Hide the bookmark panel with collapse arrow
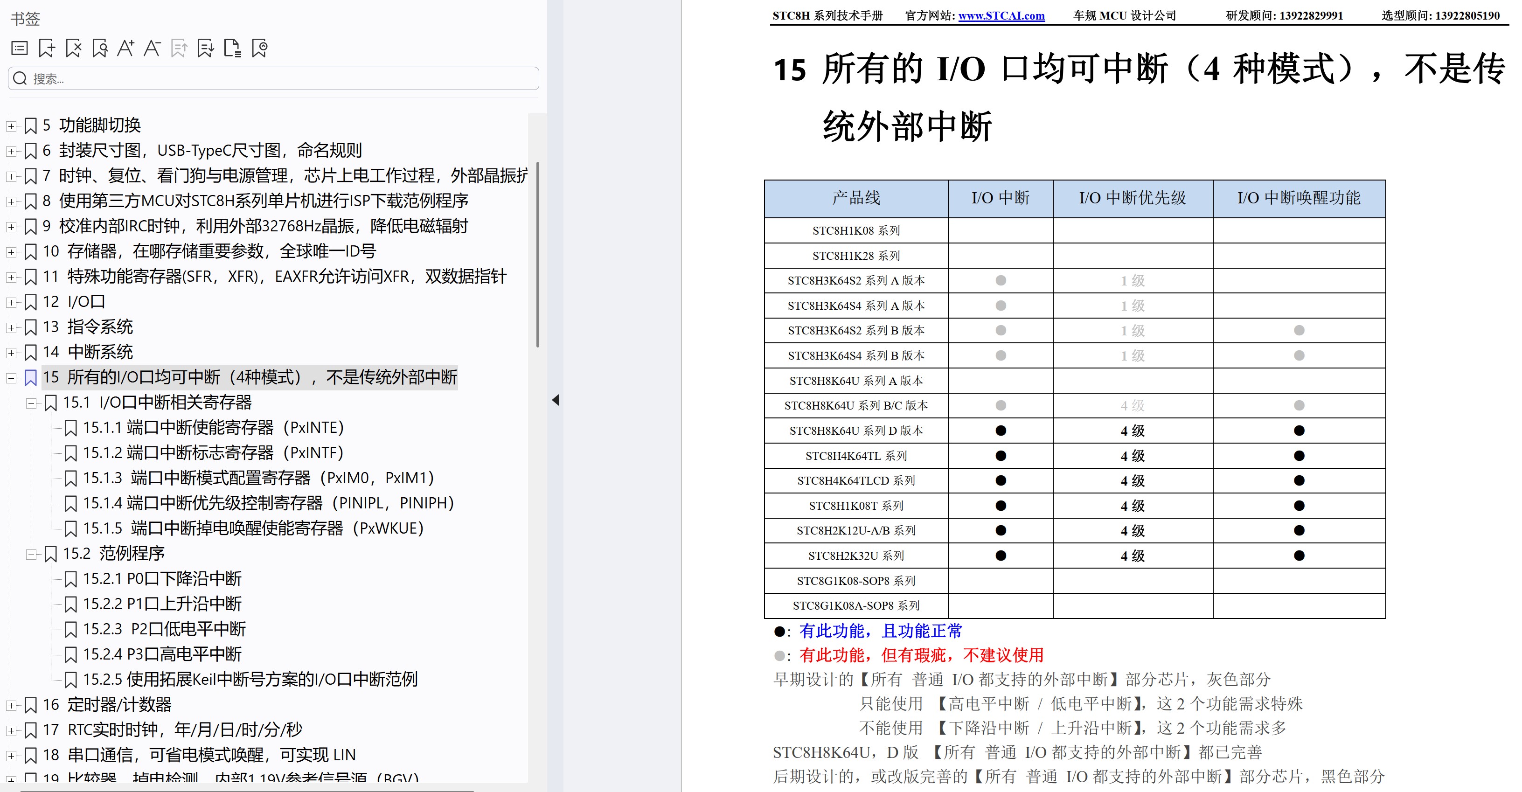This screenshot has height=792, width=1522. [x=556, y=400]
